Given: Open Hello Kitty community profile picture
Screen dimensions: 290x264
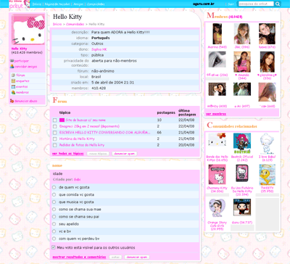Looking at the screenshot, I should [x=28, y=30].
